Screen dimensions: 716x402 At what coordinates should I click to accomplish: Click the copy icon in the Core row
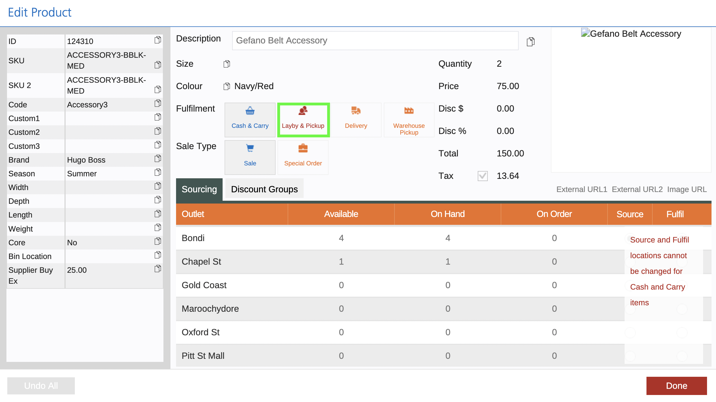(x=158, y=241)
